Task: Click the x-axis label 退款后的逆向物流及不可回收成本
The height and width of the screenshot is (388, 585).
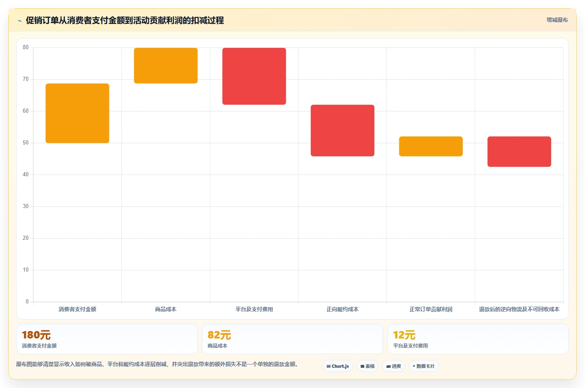Action: coord(519,309)
